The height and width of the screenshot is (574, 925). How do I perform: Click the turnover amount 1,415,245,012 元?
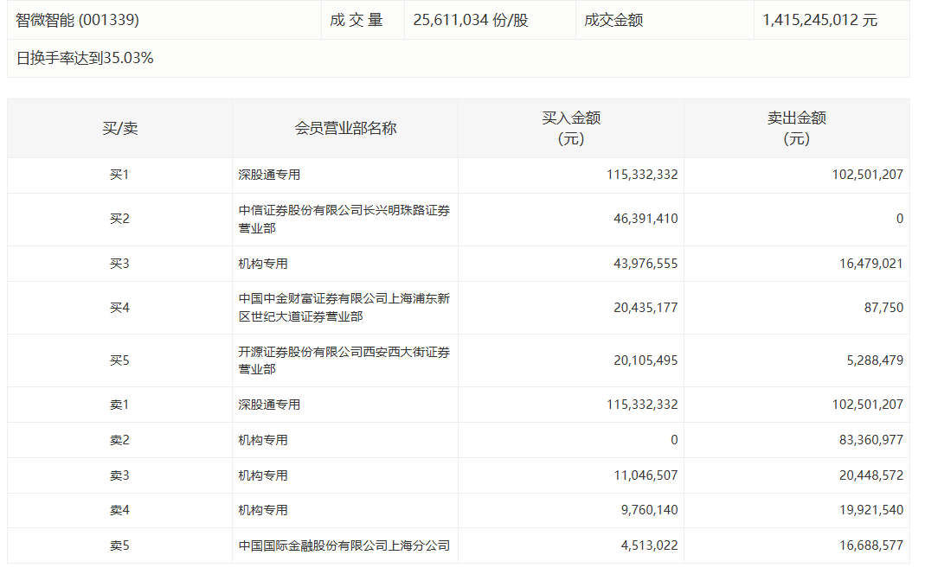[x=819, y=20]
